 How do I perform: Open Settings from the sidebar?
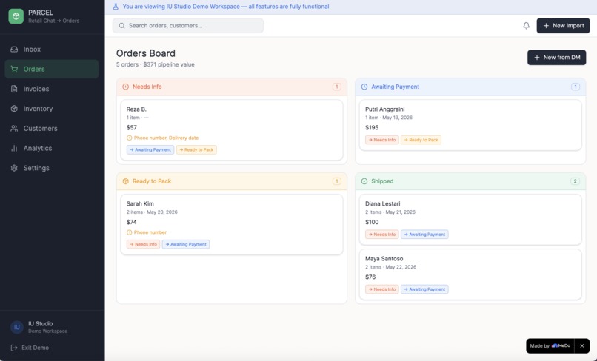[x=52, y=168]
